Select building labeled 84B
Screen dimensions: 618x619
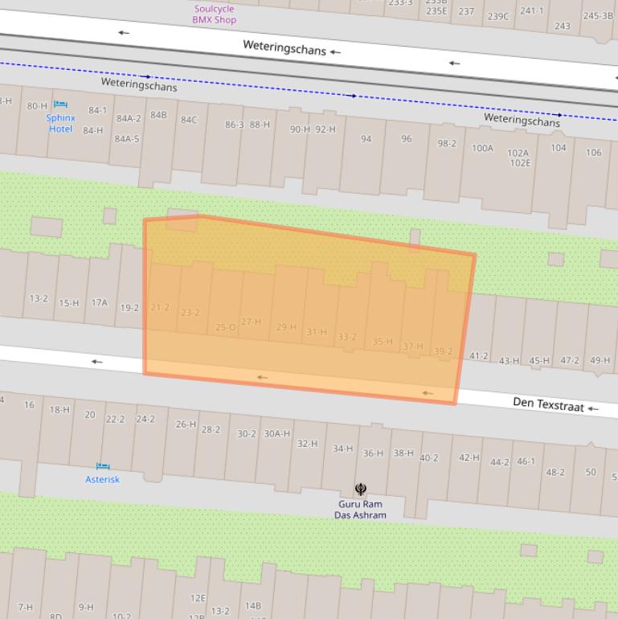[x=158, y=115]
